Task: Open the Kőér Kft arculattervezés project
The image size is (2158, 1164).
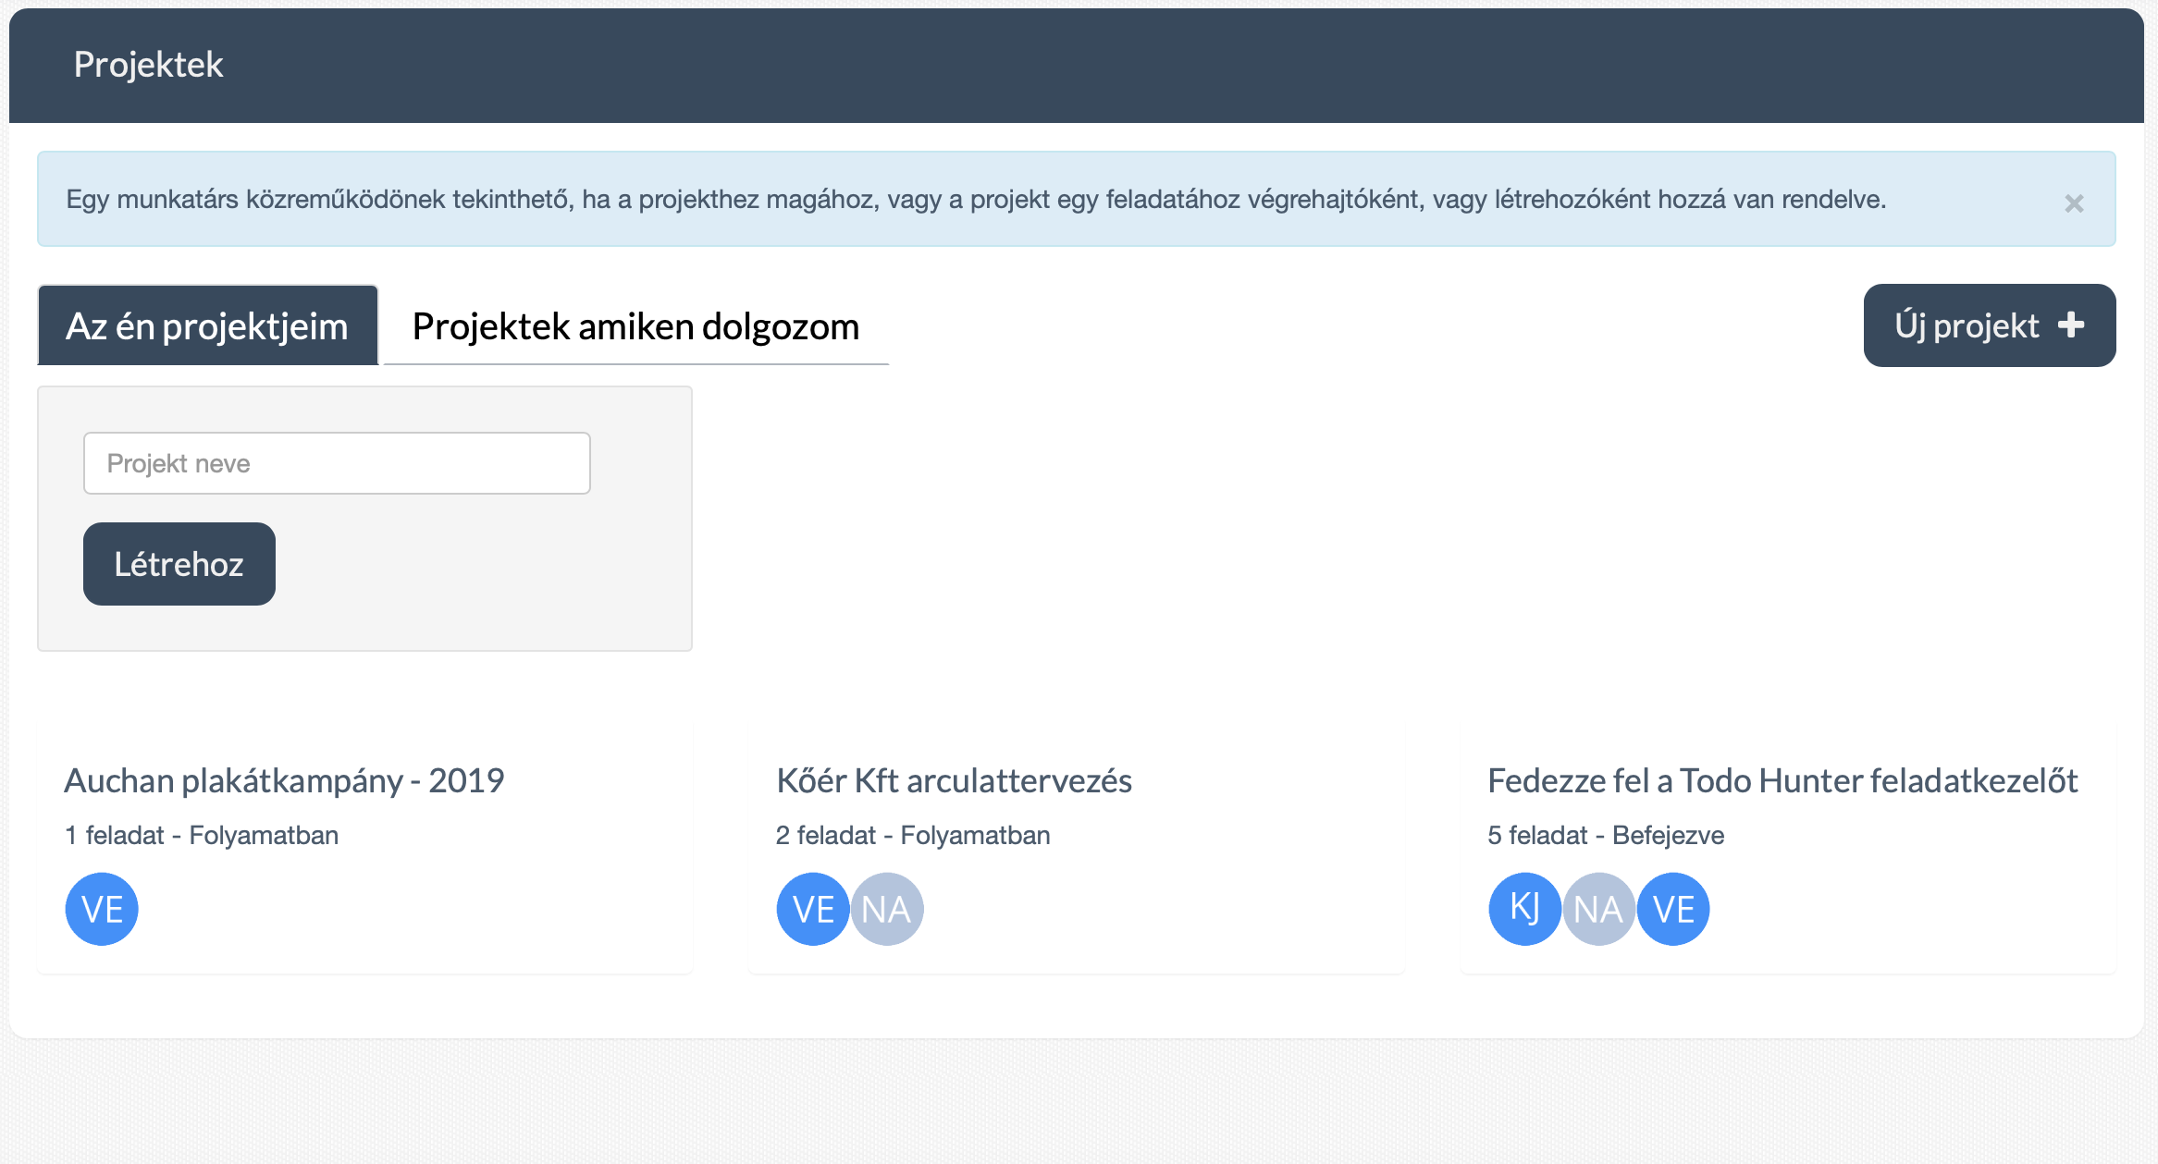Action: [x=954, y=779]
